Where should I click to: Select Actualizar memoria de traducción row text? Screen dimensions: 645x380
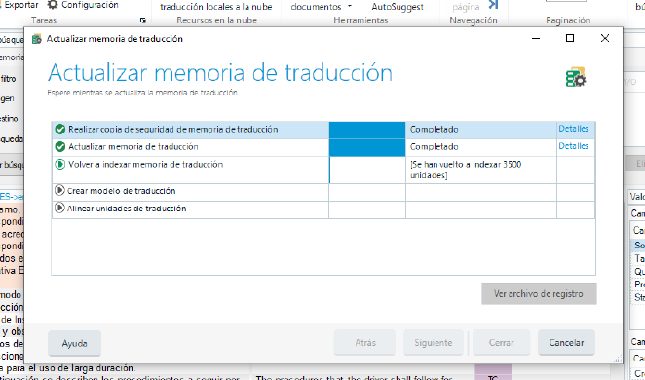point(133,147)
